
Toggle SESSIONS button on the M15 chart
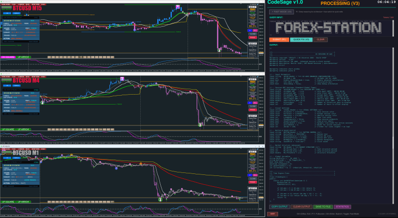click(7, 7)
